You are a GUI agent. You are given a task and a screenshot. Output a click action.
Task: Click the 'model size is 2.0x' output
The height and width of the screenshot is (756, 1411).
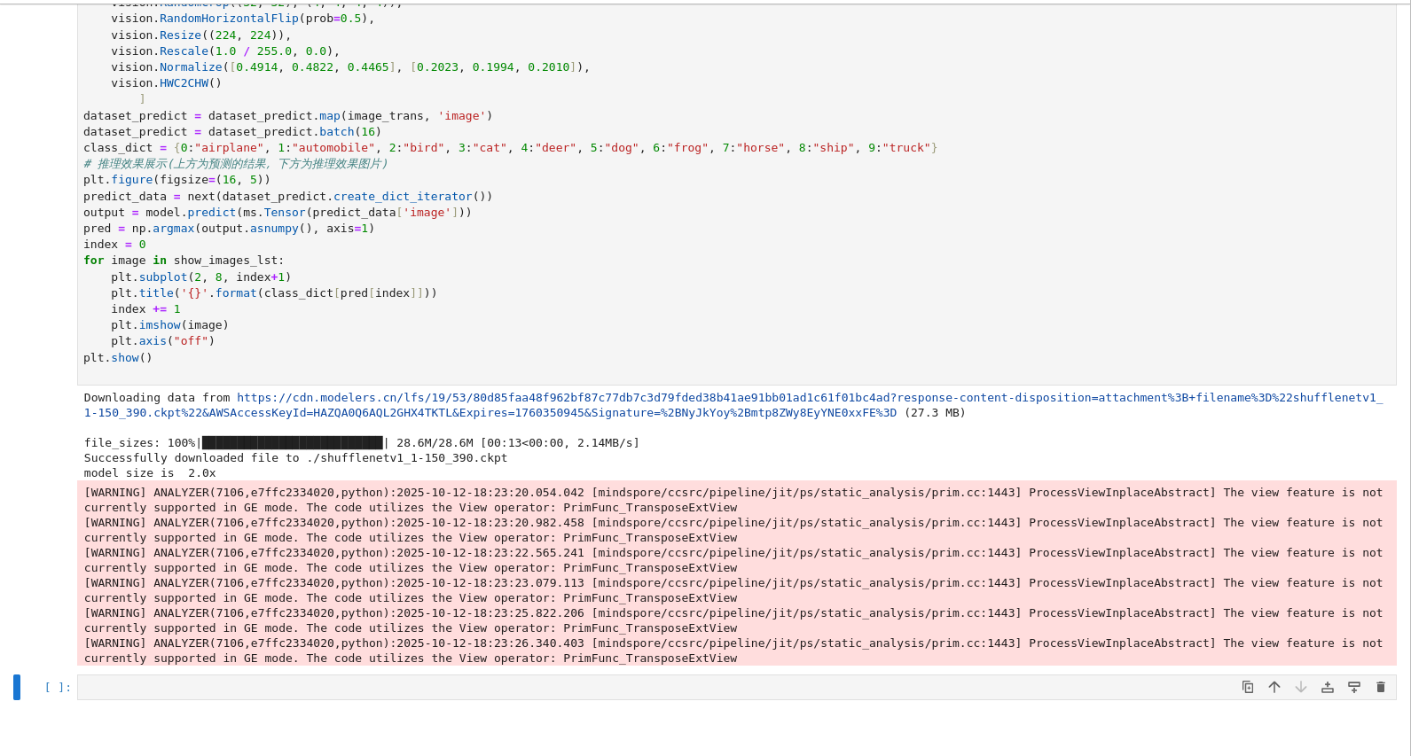coord(150,473)
